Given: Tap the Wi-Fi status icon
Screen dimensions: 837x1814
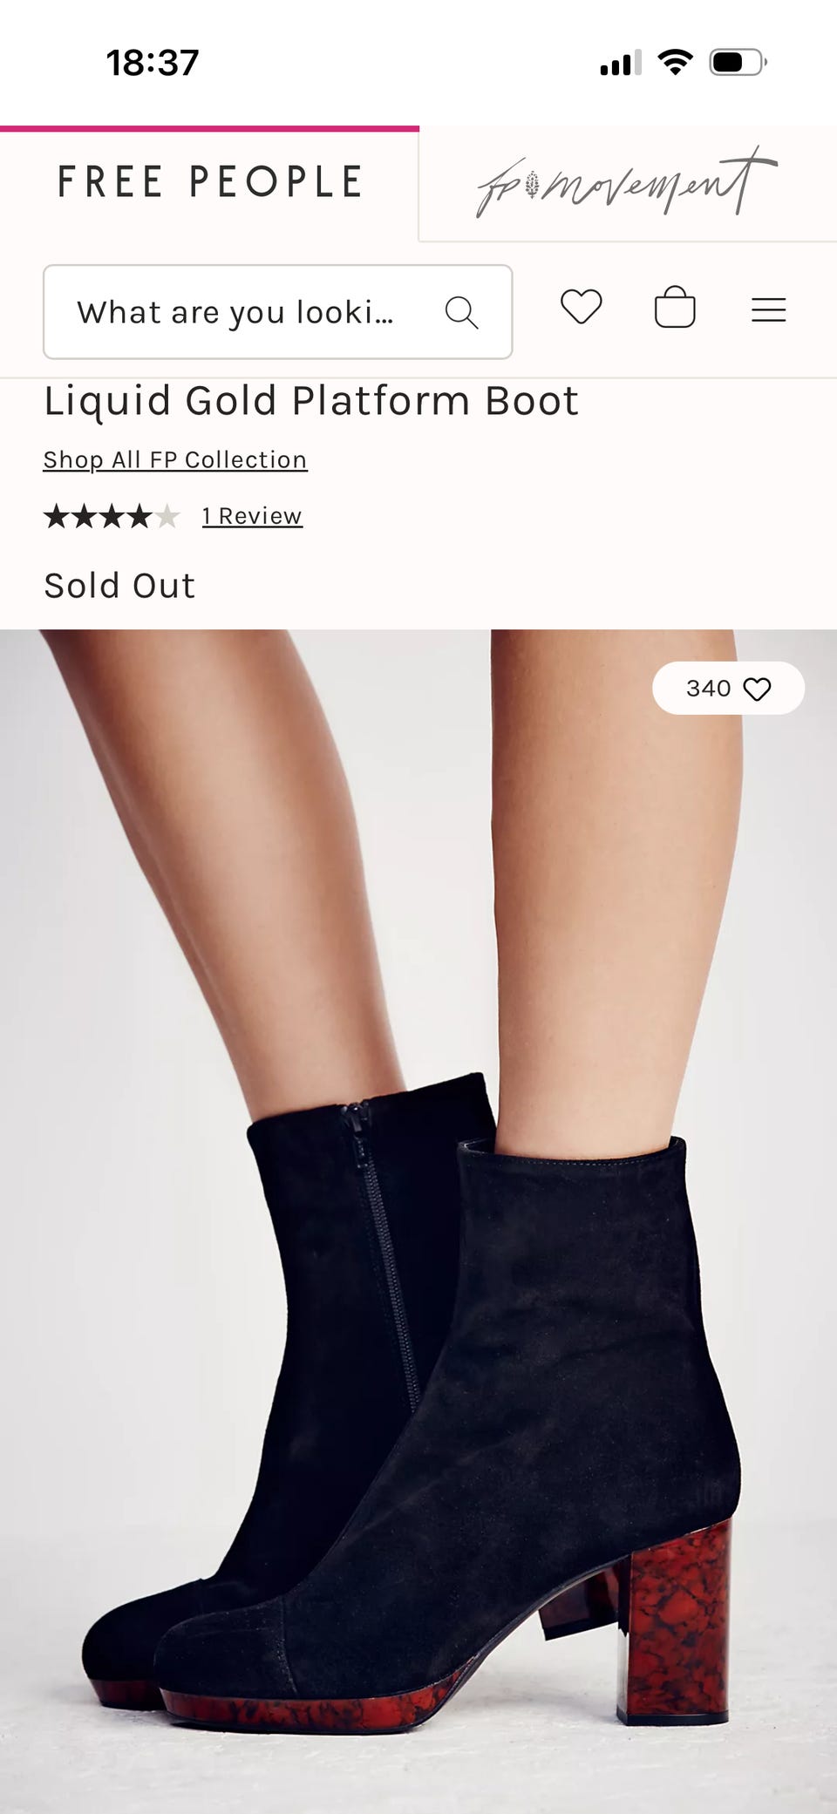Looking at the screenshot, I should [x=675, y=62].
